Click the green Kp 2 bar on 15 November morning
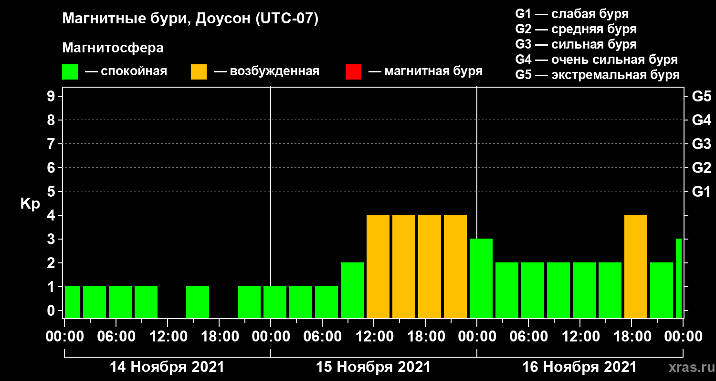716x381 pixels. tap(352, 290)
